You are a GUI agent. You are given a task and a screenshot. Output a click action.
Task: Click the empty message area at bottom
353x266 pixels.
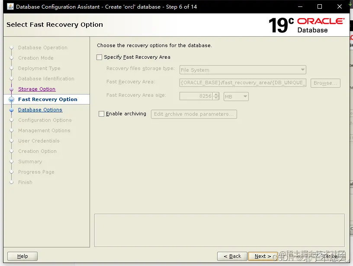click(219, 230)
